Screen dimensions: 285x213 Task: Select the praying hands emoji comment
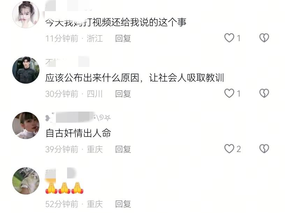[64, 188]
